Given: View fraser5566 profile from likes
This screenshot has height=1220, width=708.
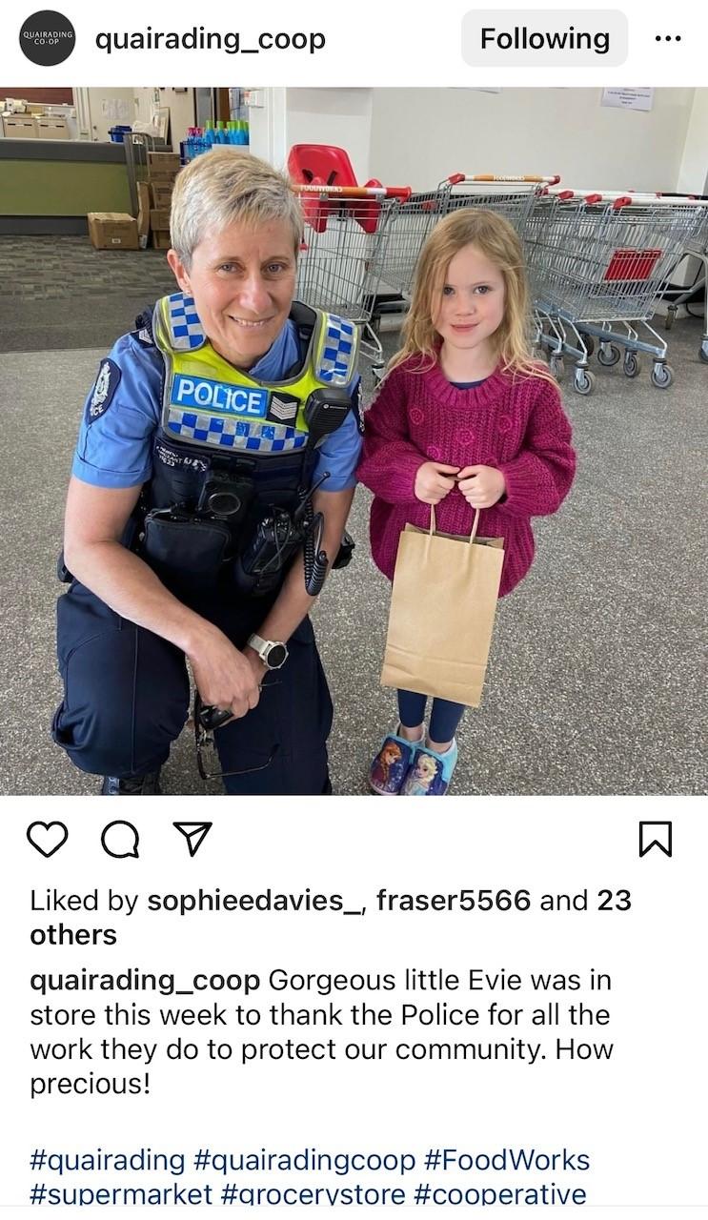Looking at the screenshot, I should [x=454, y=900].
